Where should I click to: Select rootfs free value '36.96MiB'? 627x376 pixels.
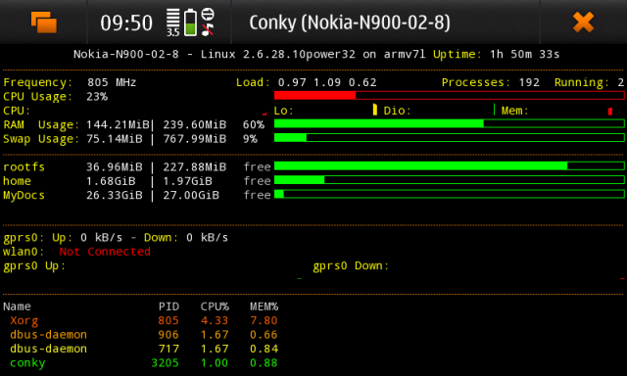click(x=115, y=166)
